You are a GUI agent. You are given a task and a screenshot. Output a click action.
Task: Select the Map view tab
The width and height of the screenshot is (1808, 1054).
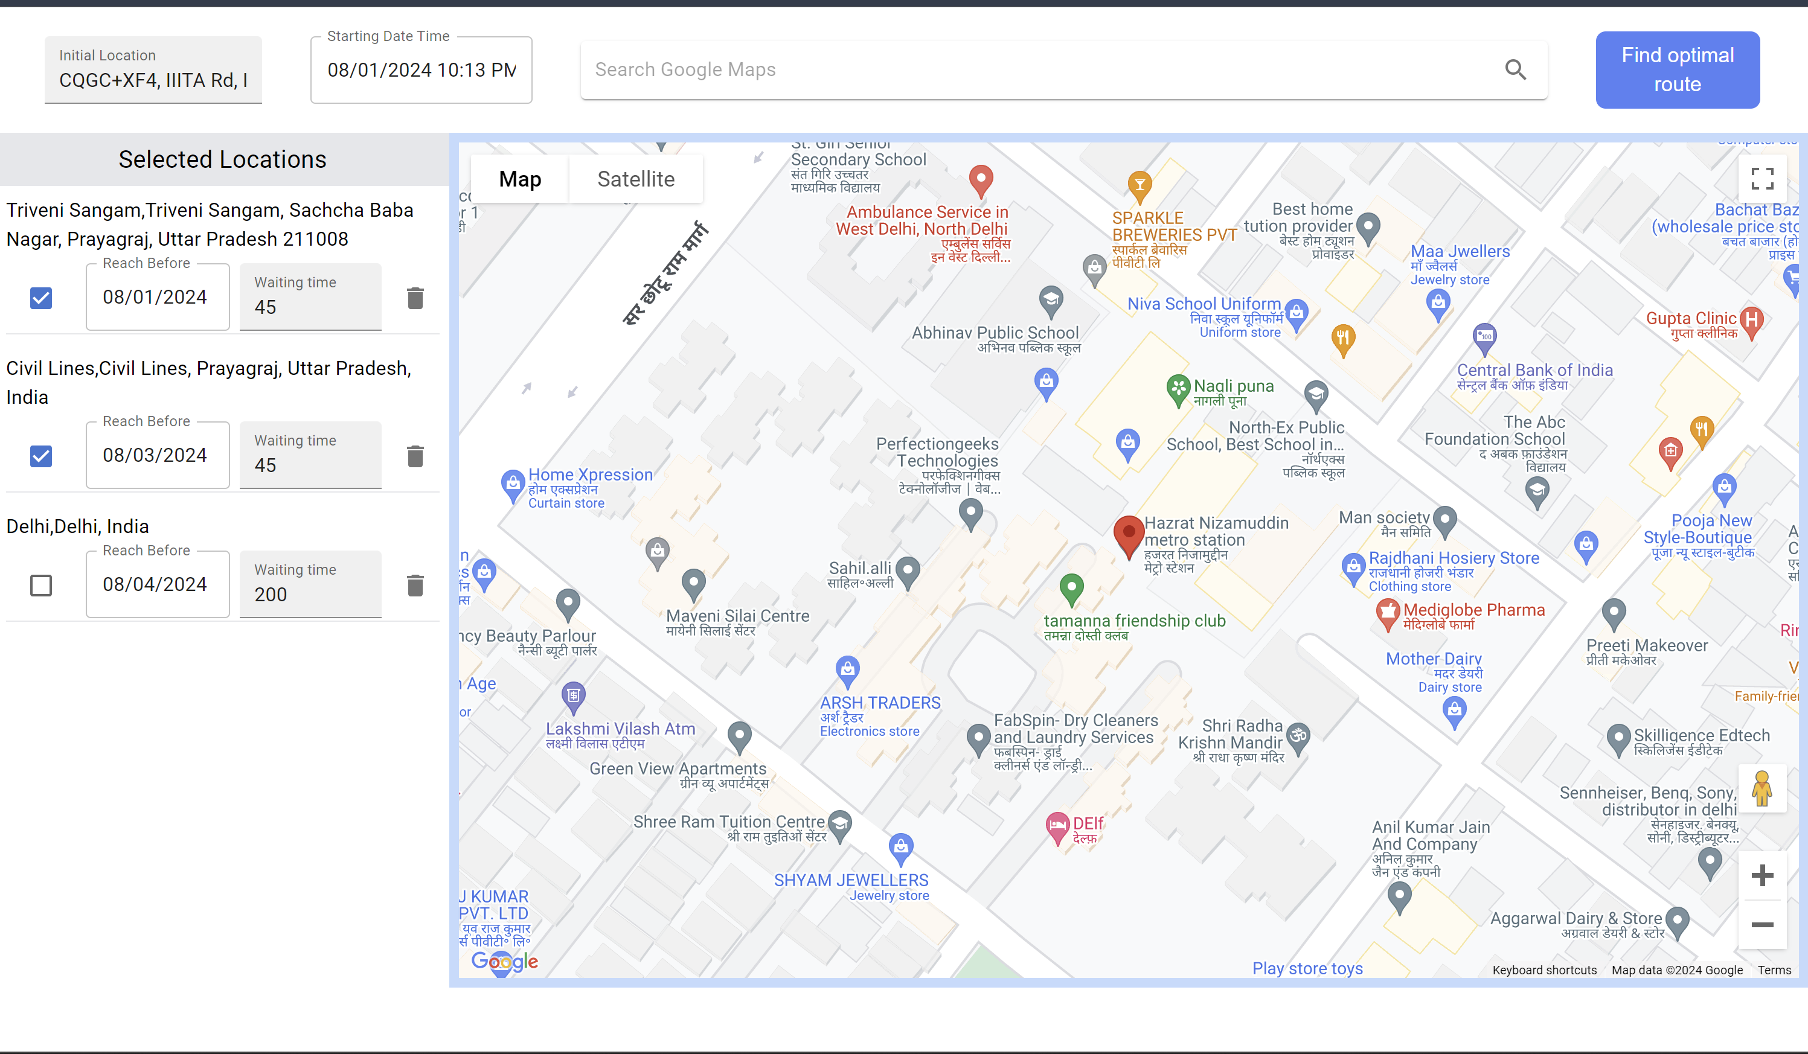(519, 179)
